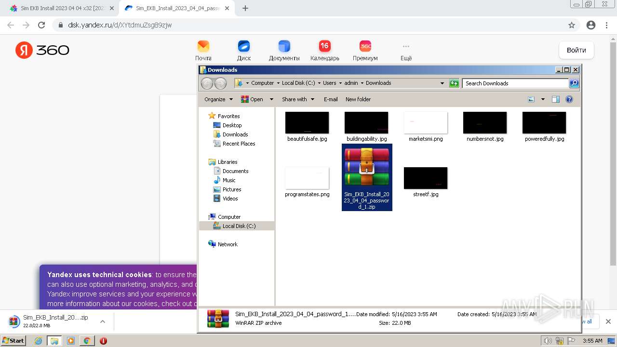This screenshot has width=617, height=347.
Task: Select beautifulsafe.jpg thumbnail
Action: [307, 123]
